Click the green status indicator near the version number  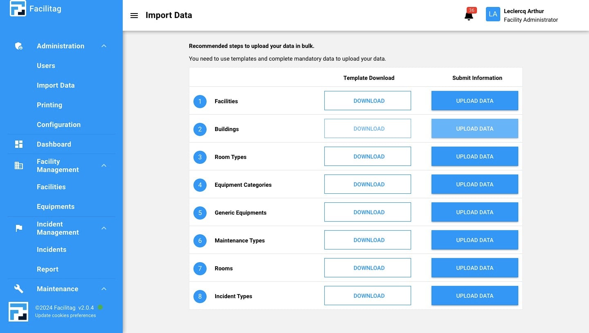[x=99, y=306]
